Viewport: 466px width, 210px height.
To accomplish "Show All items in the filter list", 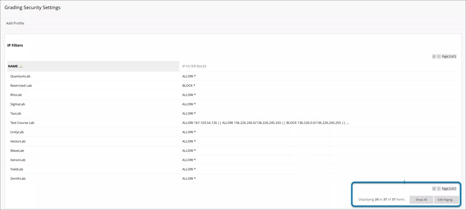I will tap(421, 199).
